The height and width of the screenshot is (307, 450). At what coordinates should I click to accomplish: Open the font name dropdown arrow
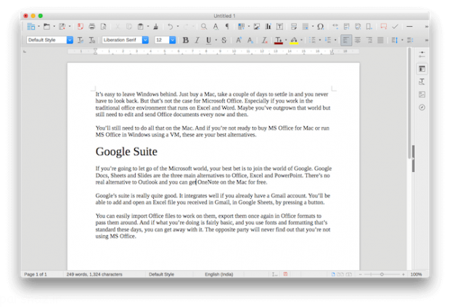tap(145, 40)
